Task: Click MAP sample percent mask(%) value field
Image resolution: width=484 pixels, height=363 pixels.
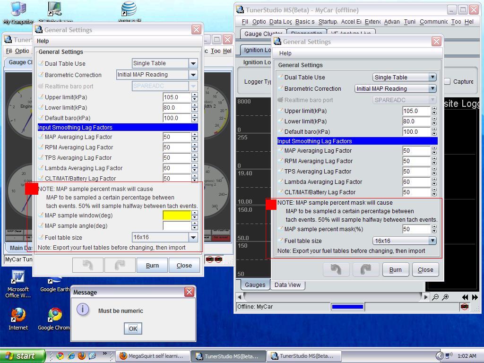Action: tap(416, 229)
